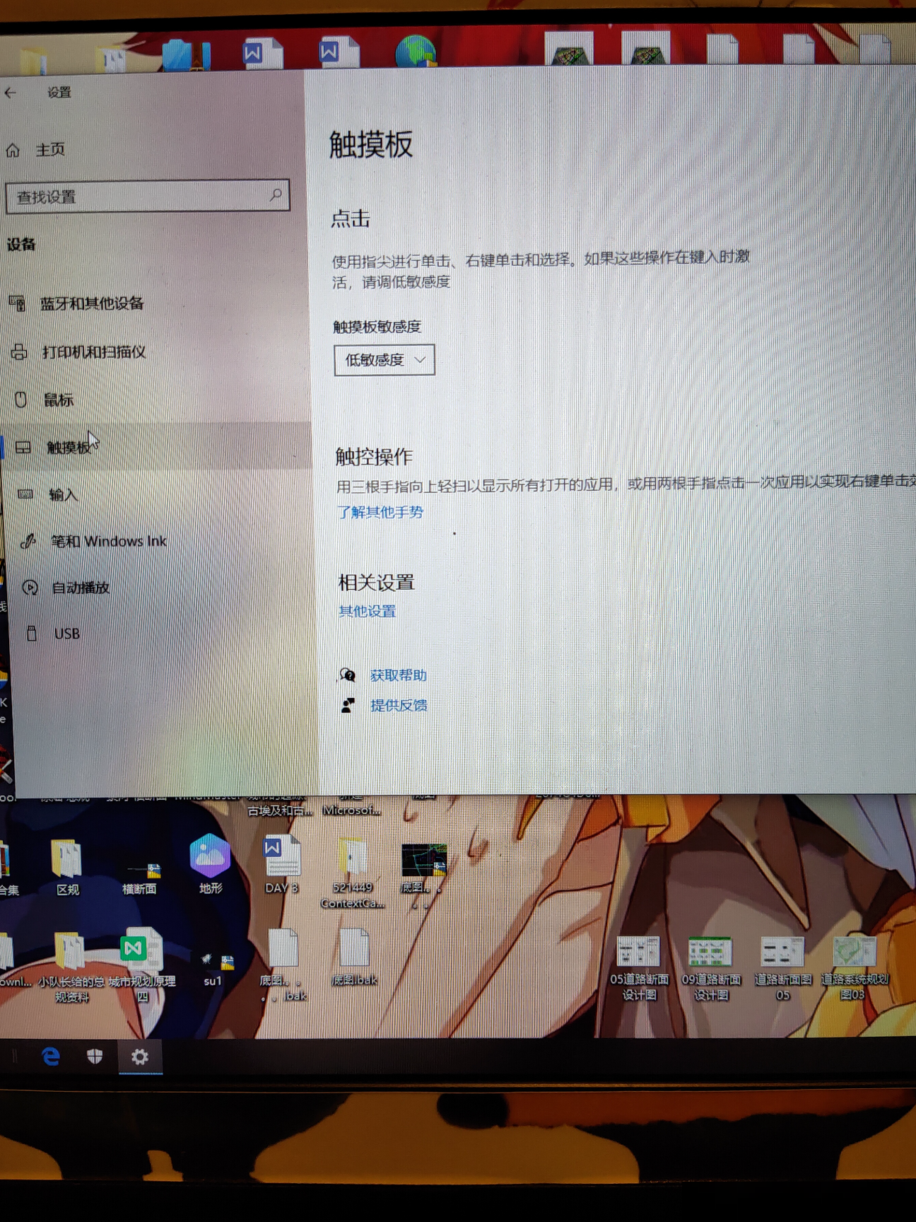916x1222 pixels.
Task: Click the Settings gear in taskbar
Action: [x=140, y=1057]
